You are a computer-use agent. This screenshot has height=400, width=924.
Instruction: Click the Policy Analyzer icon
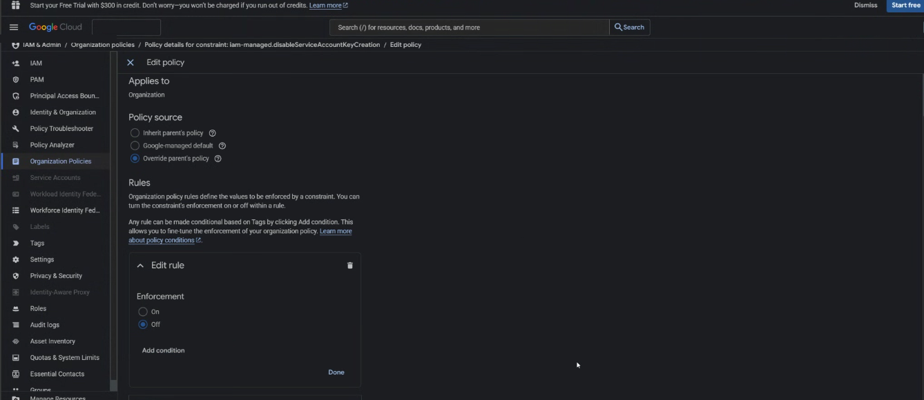[16, 145]
